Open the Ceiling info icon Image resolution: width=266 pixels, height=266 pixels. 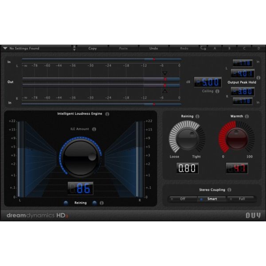tap(217, 91)
